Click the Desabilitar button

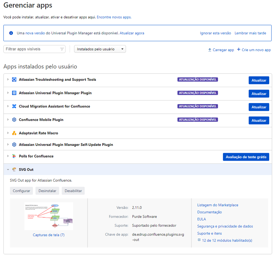73,191
